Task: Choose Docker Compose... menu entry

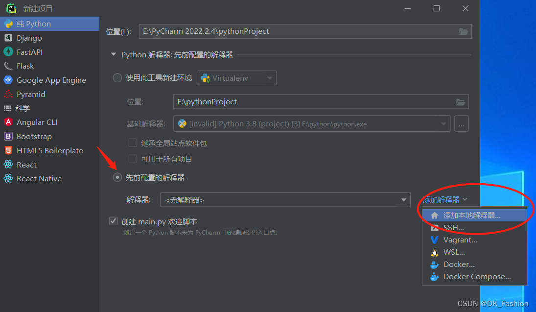Action: (x=475, y=277)
